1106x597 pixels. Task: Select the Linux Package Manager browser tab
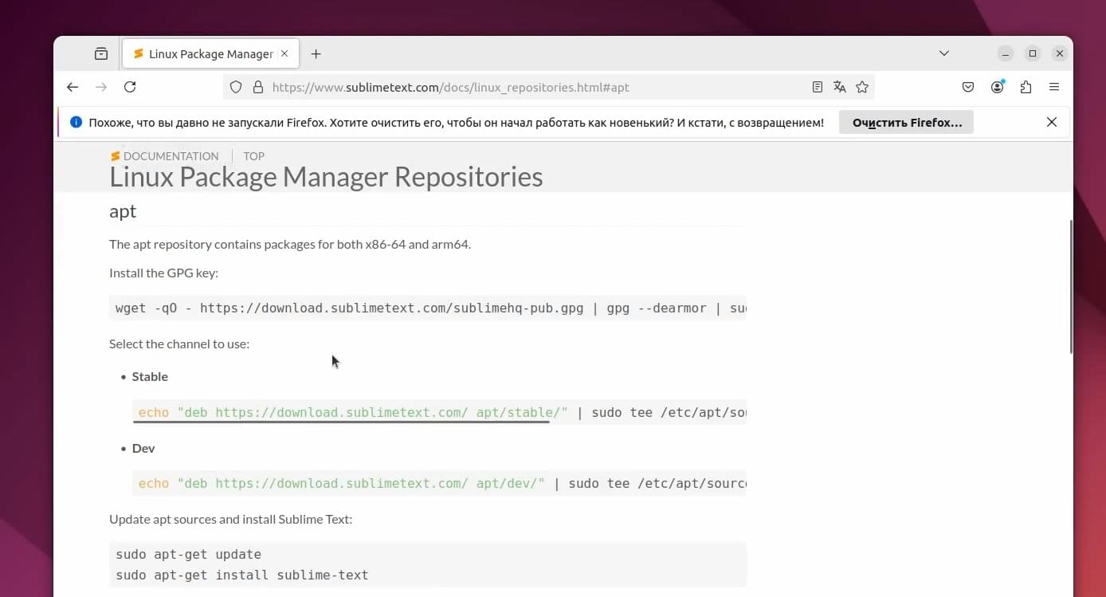[x=211, y=53]
